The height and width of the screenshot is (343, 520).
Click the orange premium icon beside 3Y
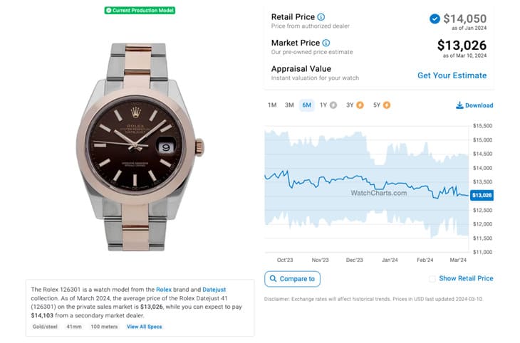pos(360,105)
